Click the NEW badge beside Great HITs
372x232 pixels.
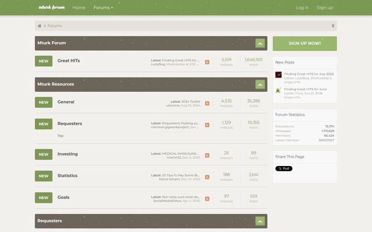(x=43, y=61)
